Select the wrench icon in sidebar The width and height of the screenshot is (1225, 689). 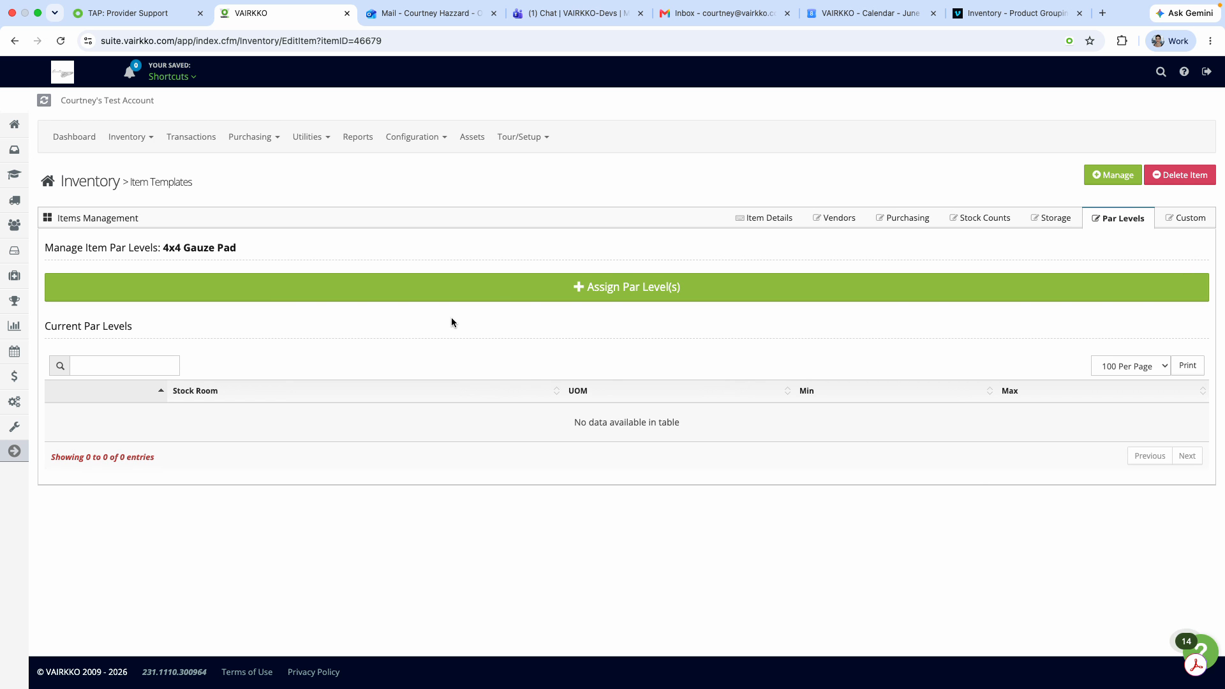14,427
